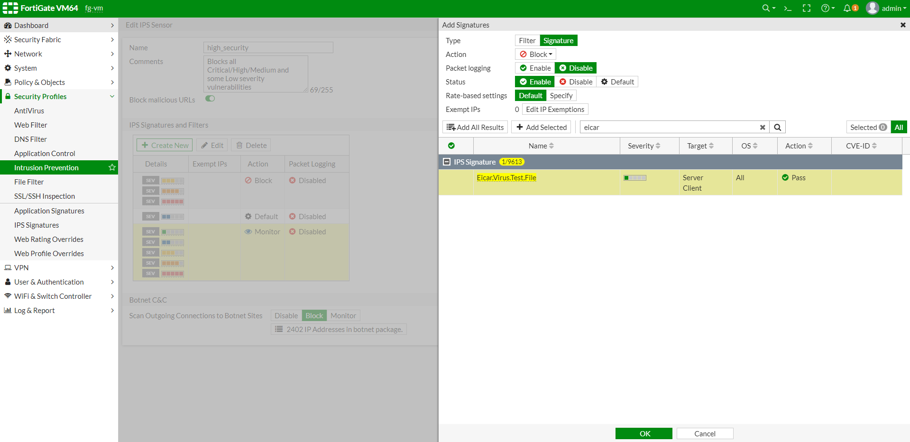The image size is (910, 442).
Task: Choose Specify rate-based settings
Action: (x=561, y=95)
